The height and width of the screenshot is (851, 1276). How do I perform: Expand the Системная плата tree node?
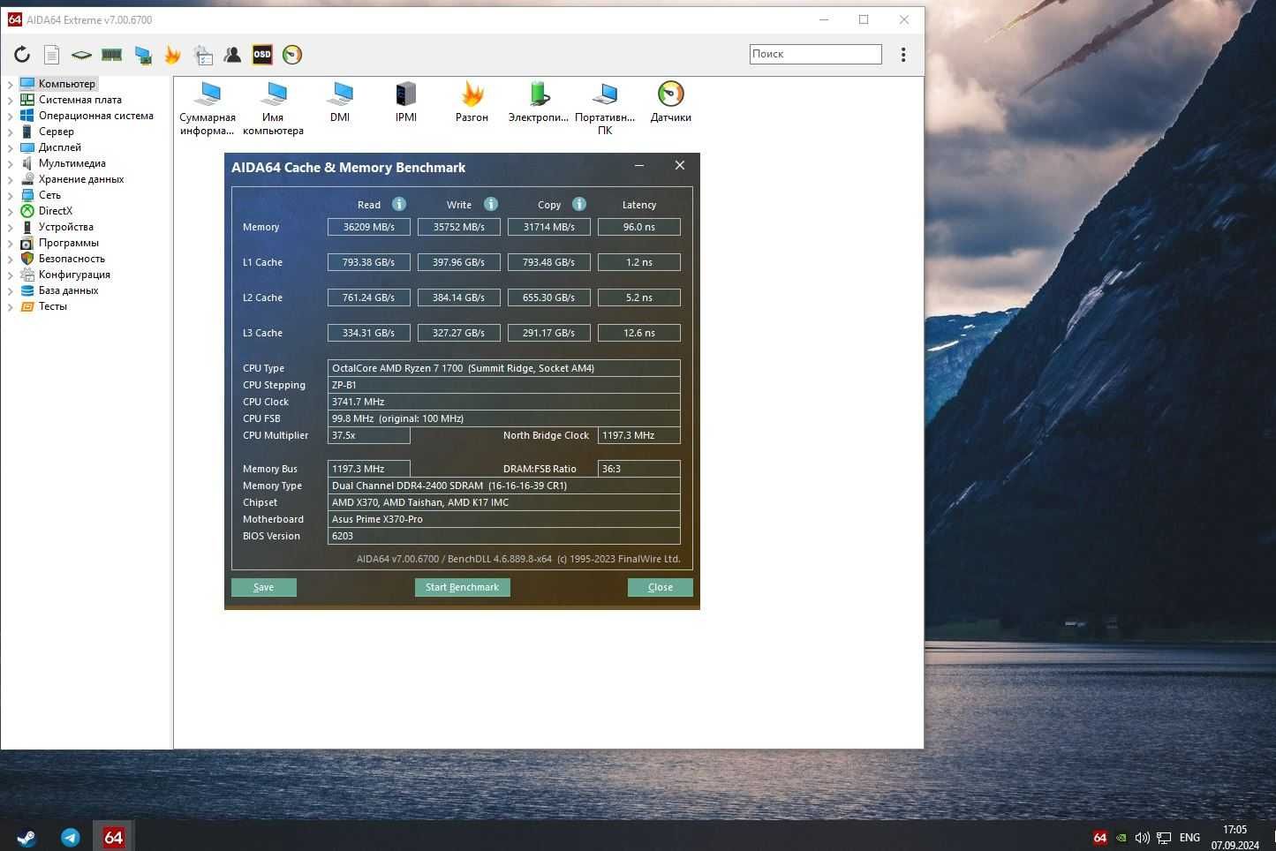click(x=11, y=101)
